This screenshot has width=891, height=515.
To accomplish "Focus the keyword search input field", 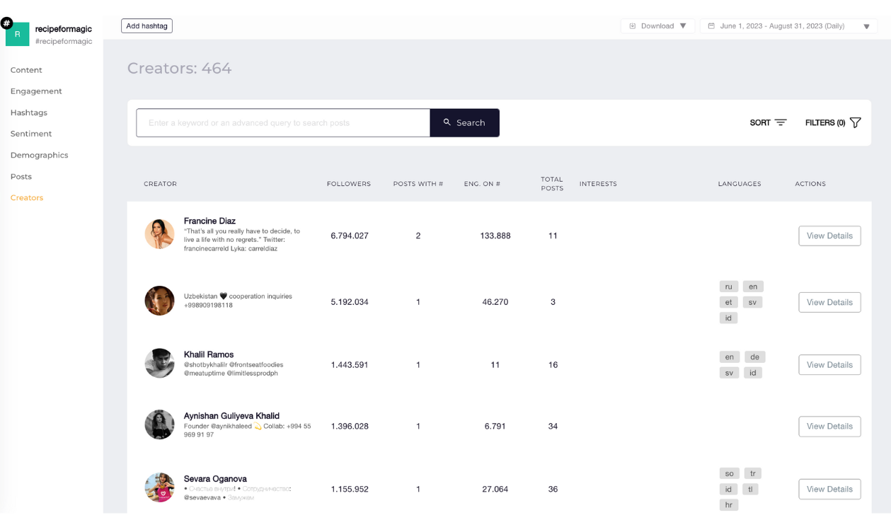I will (x=283, y=122).
